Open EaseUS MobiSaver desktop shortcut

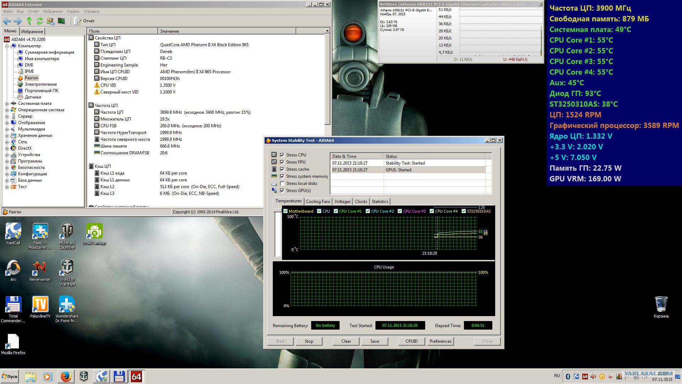point(40,236)
